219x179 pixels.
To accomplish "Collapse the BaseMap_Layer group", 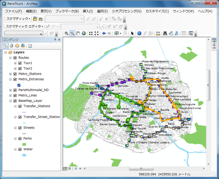I will [x=10, y=101].
